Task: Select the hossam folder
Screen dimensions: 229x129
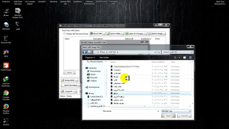Action: click(x=116, y=70)
